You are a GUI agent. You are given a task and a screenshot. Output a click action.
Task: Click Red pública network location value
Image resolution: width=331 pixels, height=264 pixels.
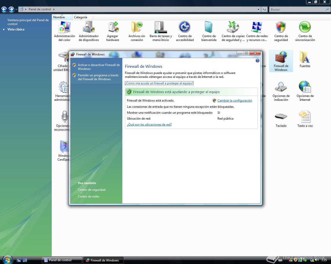coord(225,119)
